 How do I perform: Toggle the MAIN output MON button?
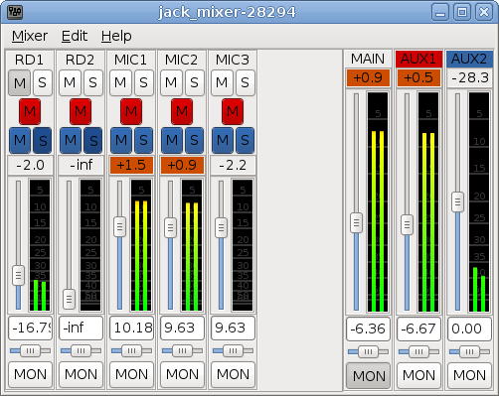point(368,375)
